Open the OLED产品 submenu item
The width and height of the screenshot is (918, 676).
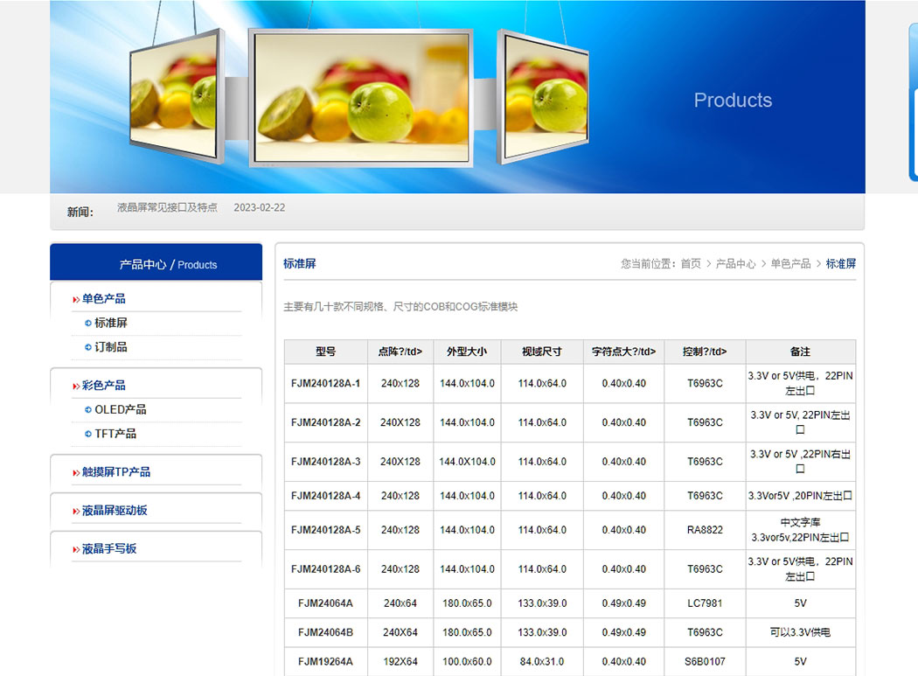(121, 409)
